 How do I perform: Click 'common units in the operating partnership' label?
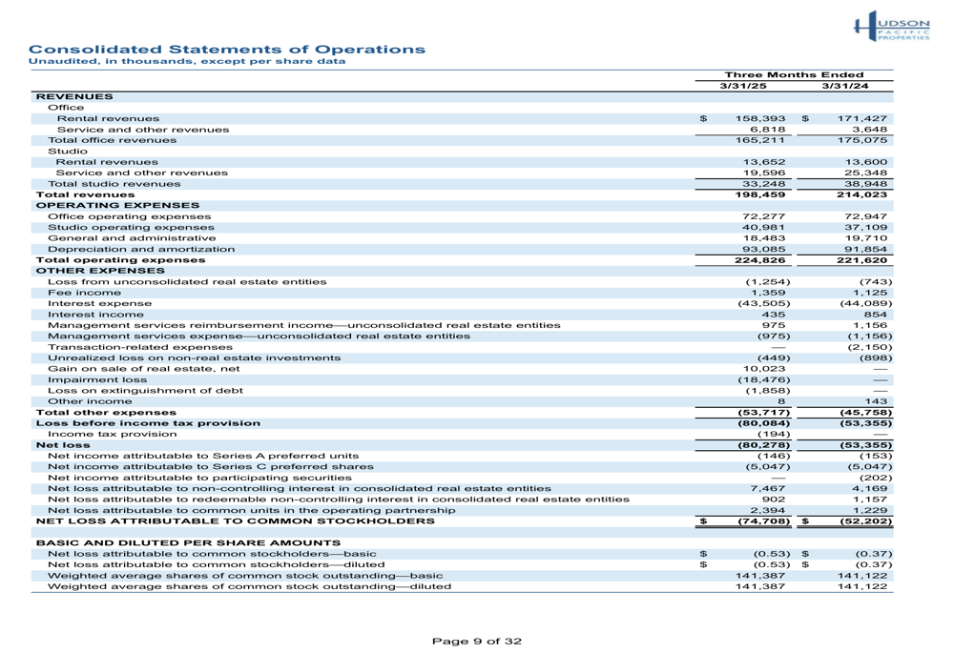click(x=251, y=511)
